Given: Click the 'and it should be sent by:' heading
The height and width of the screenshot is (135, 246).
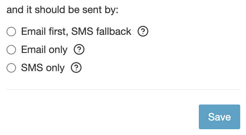Looking at the screenshot, I should point(62,10).
